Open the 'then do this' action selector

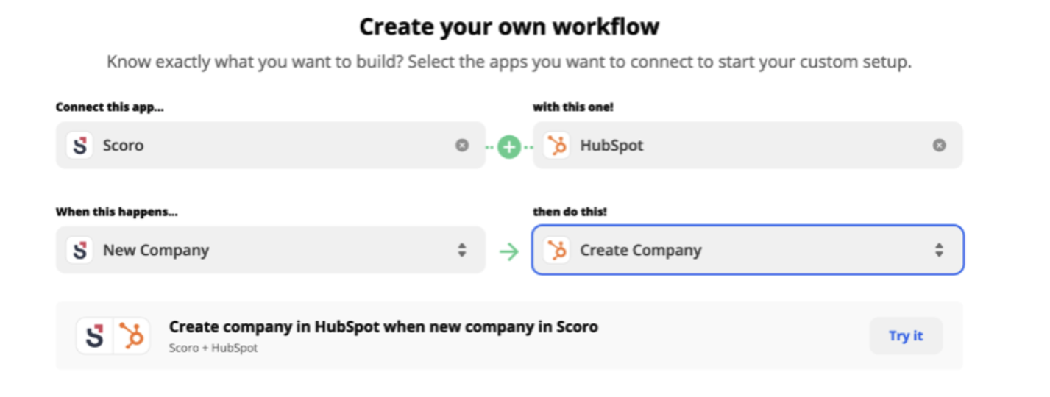pyautogui.click(x=748, y=250)
